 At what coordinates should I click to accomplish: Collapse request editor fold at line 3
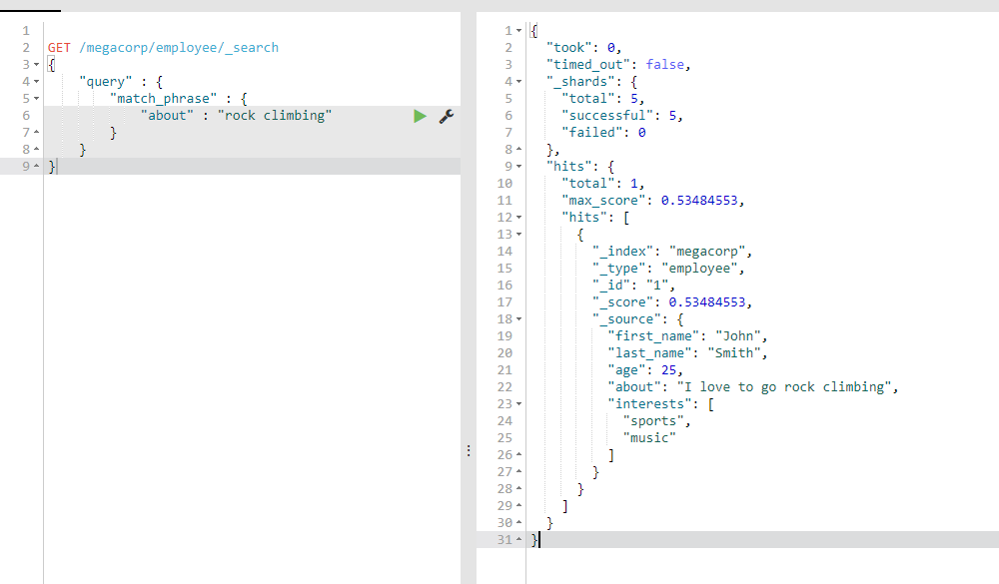(36, 64)
